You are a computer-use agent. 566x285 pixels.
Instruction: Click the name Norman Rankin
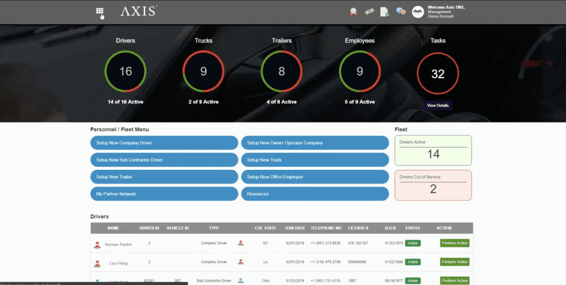click(118, 244)
